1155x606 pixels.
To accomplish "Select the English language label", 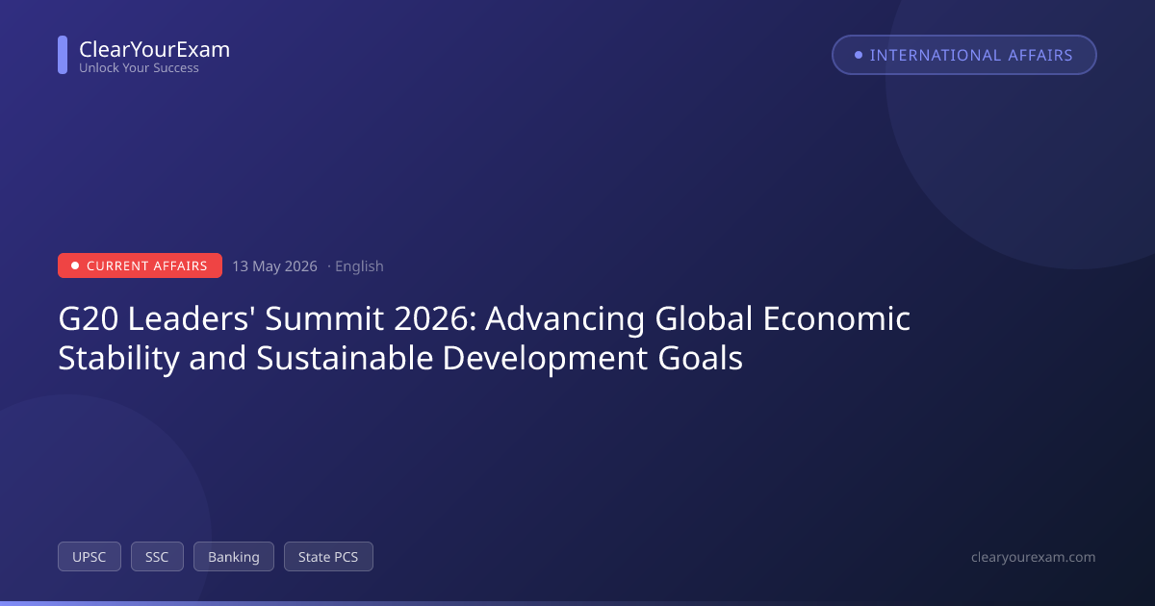I will click(359, 266).
